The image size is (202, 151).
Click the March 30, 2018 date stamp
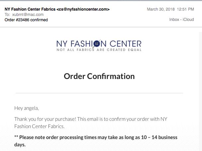(161, 9)
